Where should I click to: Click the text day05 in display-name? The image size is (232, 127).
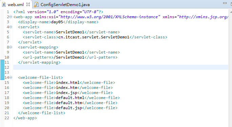[x=57, y=22]
